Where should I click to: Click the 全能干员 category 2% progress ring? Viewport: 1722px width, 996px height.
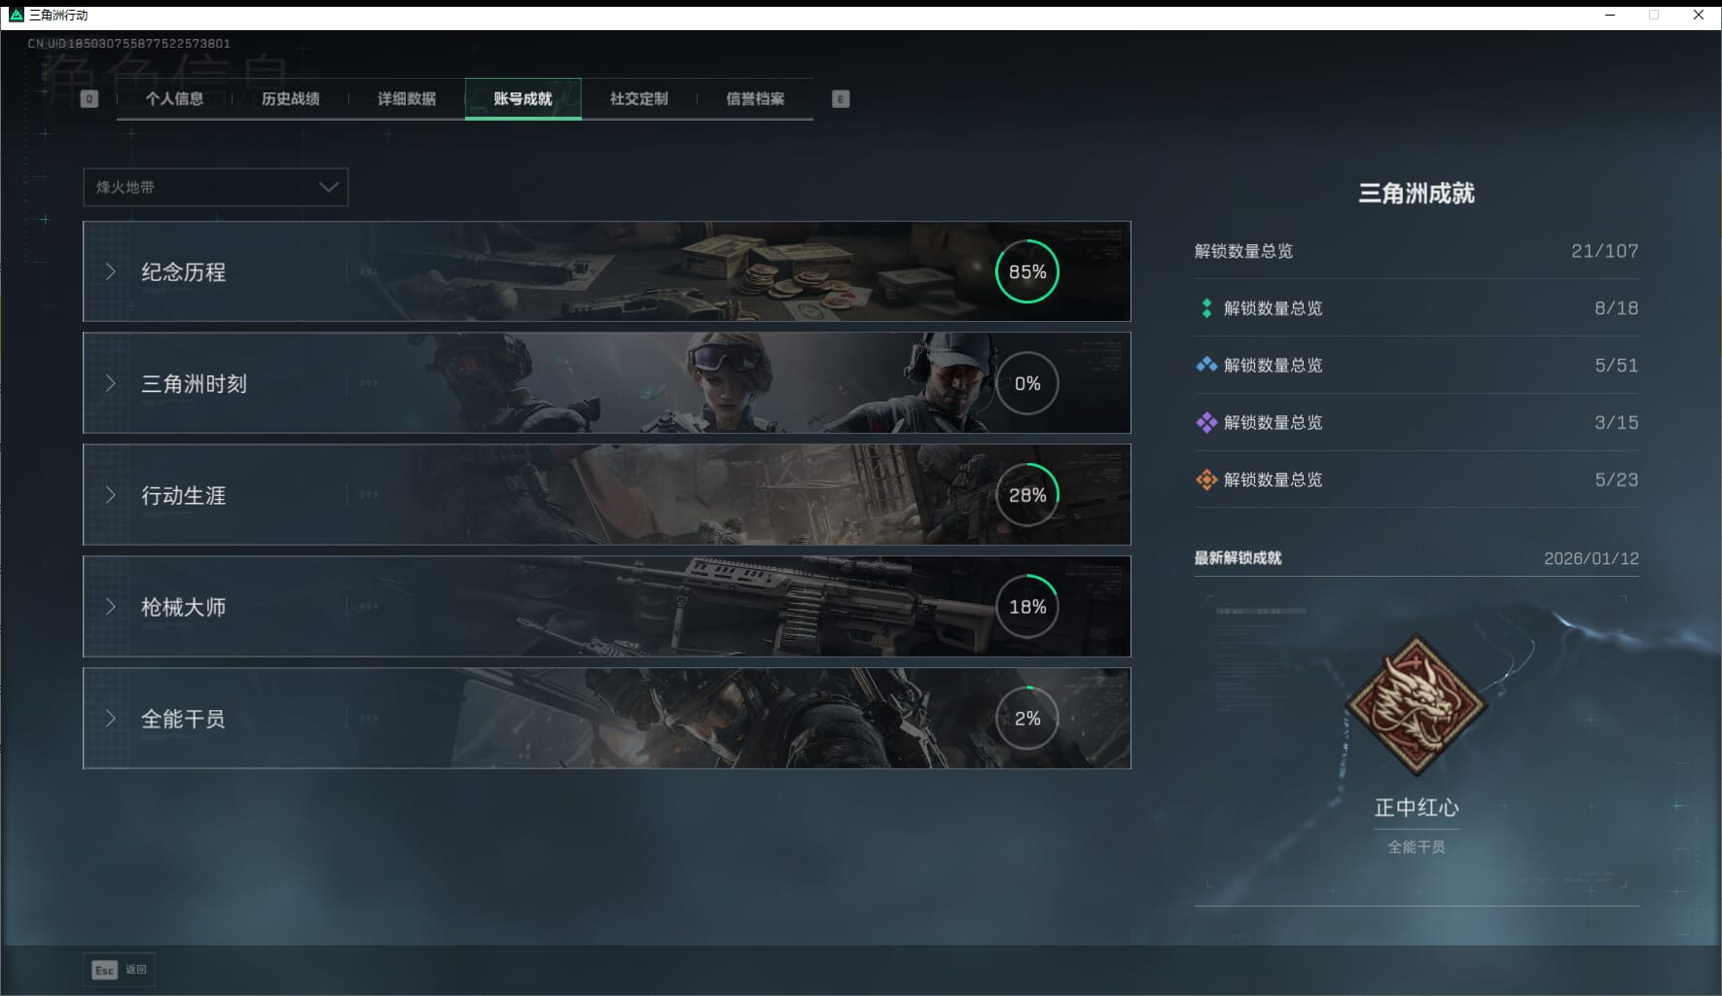(x=1026, y=719)
